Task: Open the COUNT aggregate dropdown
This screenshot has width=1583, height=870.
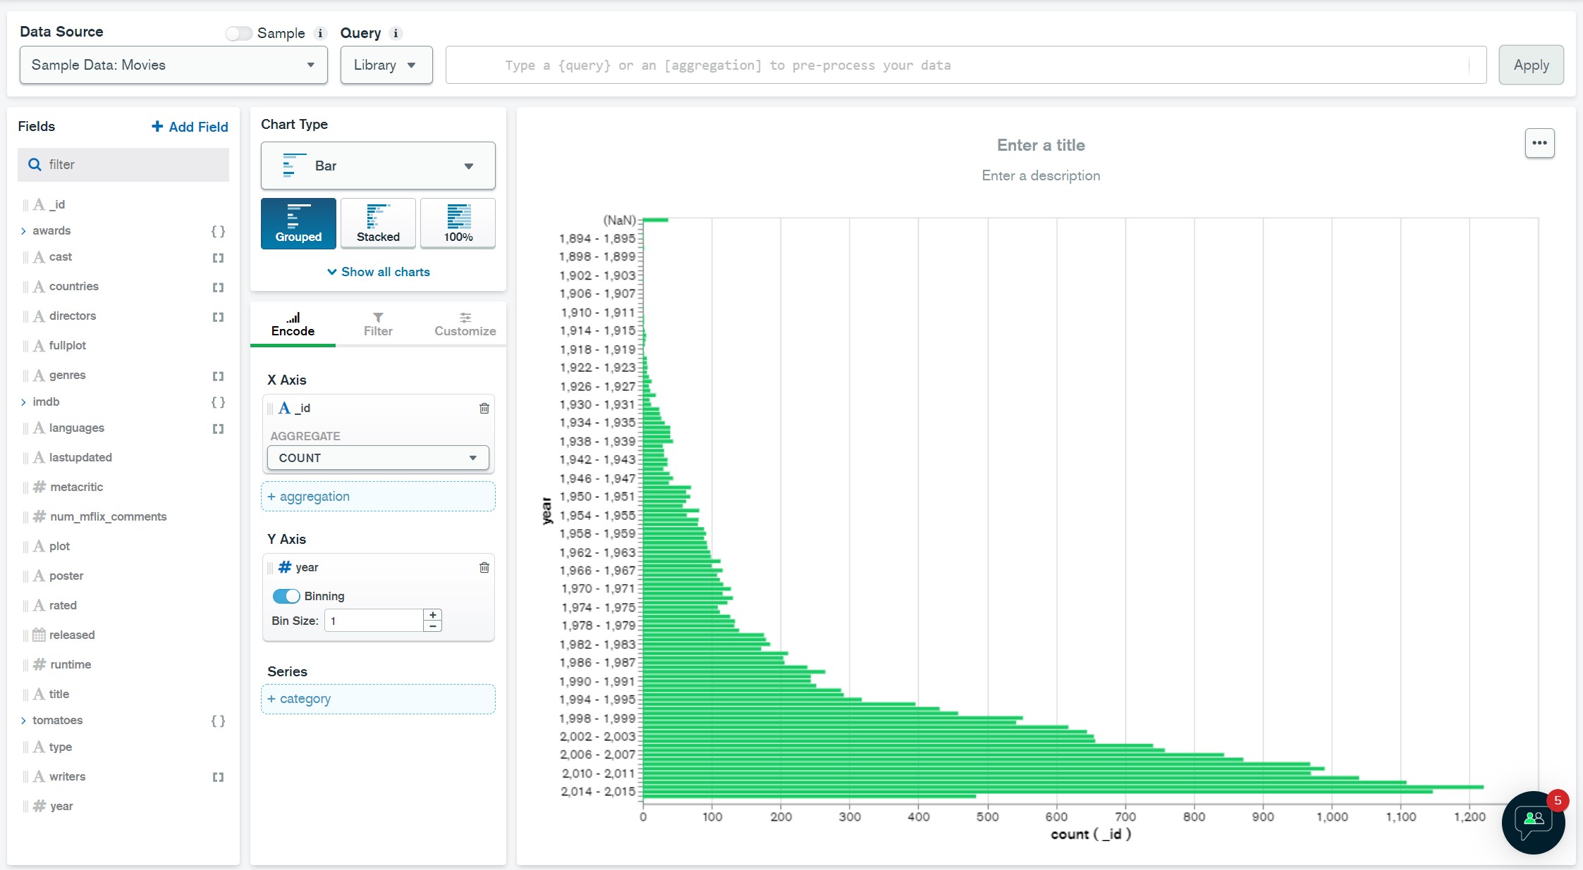Action: point(471,457)
